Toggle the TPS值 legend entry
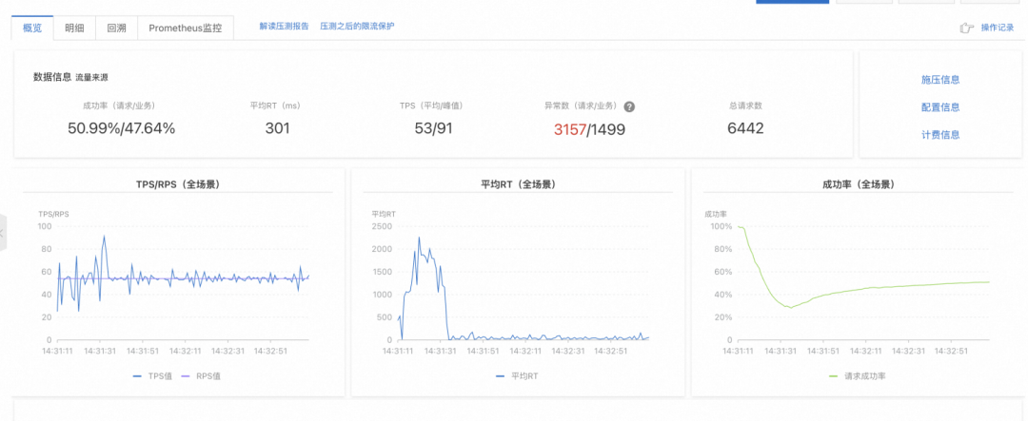 (152, 376)
